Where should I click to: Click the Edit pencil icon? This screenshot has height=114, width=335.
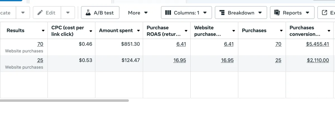pyautogui.click(x=40, y=13)
